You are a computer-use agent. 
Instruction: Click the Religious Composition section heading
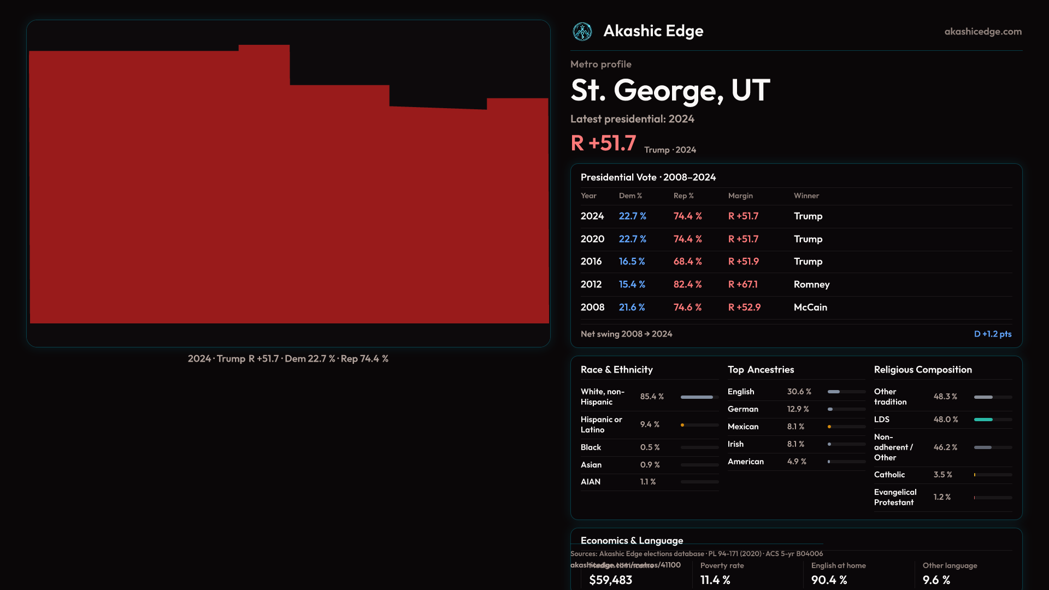pos(922,370)
